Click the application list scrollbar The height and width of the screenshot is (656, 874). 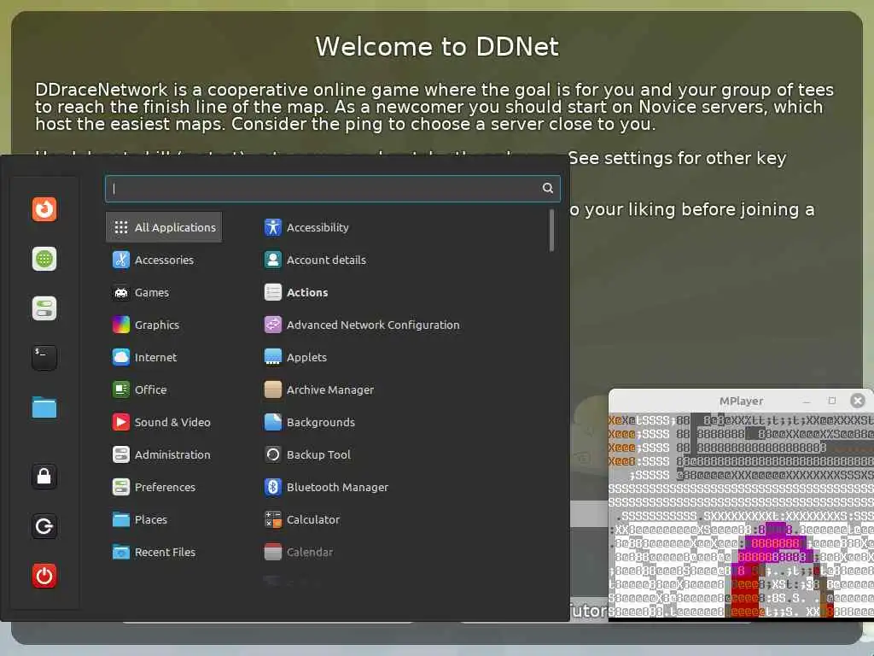pyautogui.click(x=552, y=231)
